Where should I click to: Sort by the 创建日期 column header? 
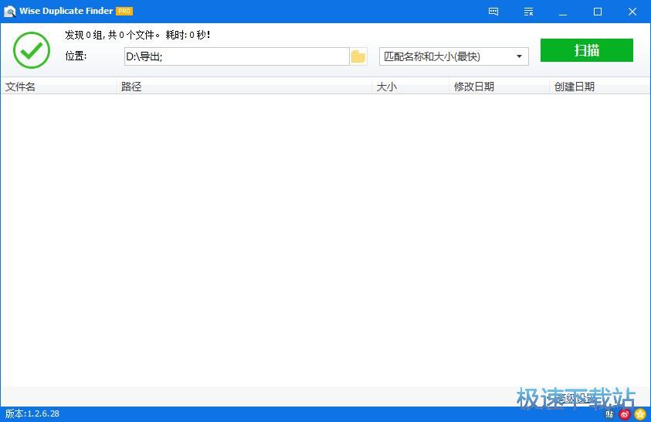coord(599,87)
